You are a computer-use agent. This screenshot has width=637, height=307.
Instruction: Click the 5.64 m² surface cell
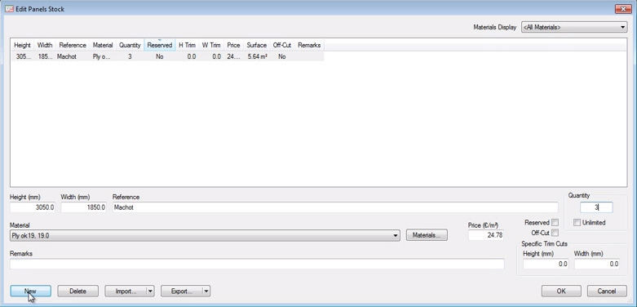pyautogui.click(x=258, y=57)
